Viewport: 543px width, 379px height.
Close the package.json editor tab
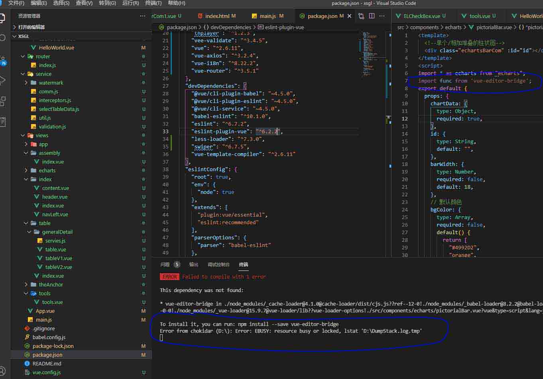pos(350,16)
